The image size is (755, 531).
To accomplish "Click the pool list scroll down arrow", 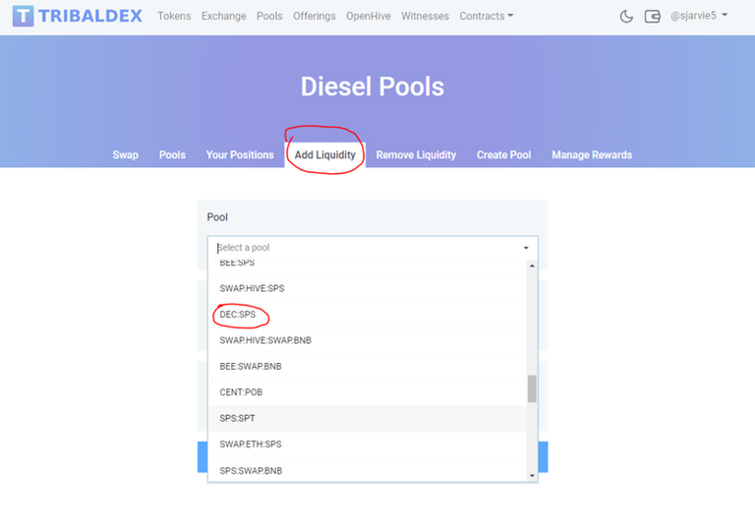I will point(532,476).
